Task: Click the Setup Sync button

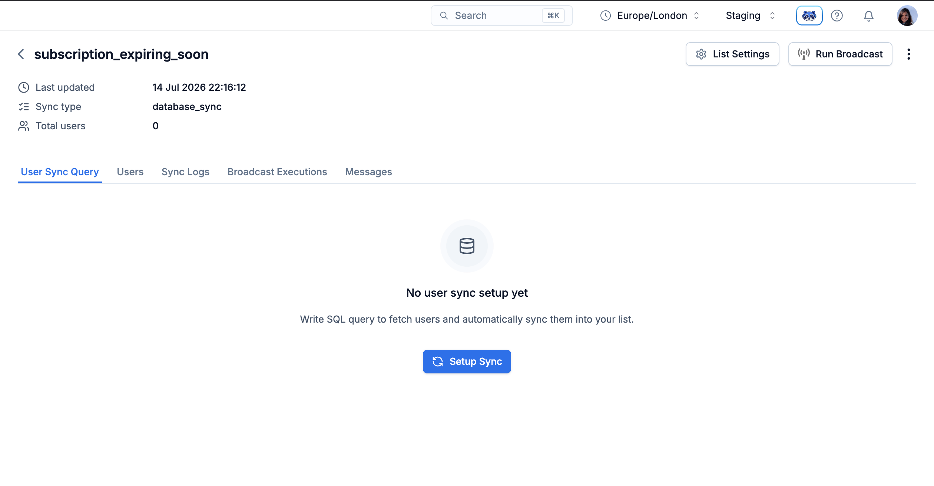Action: coord(467,362)
